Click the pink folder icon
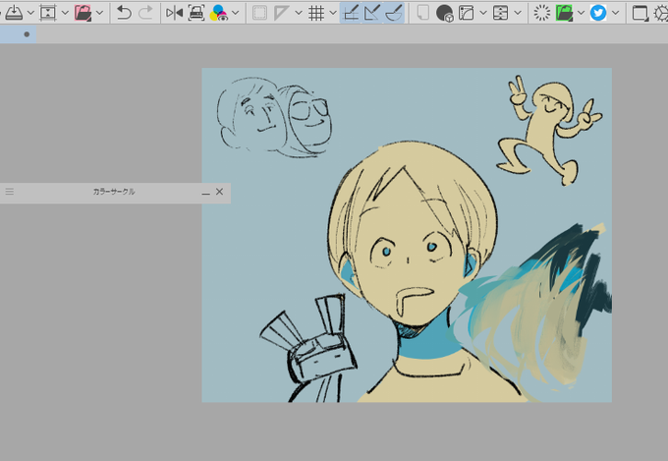668x461 pixels. click(83, 13)
